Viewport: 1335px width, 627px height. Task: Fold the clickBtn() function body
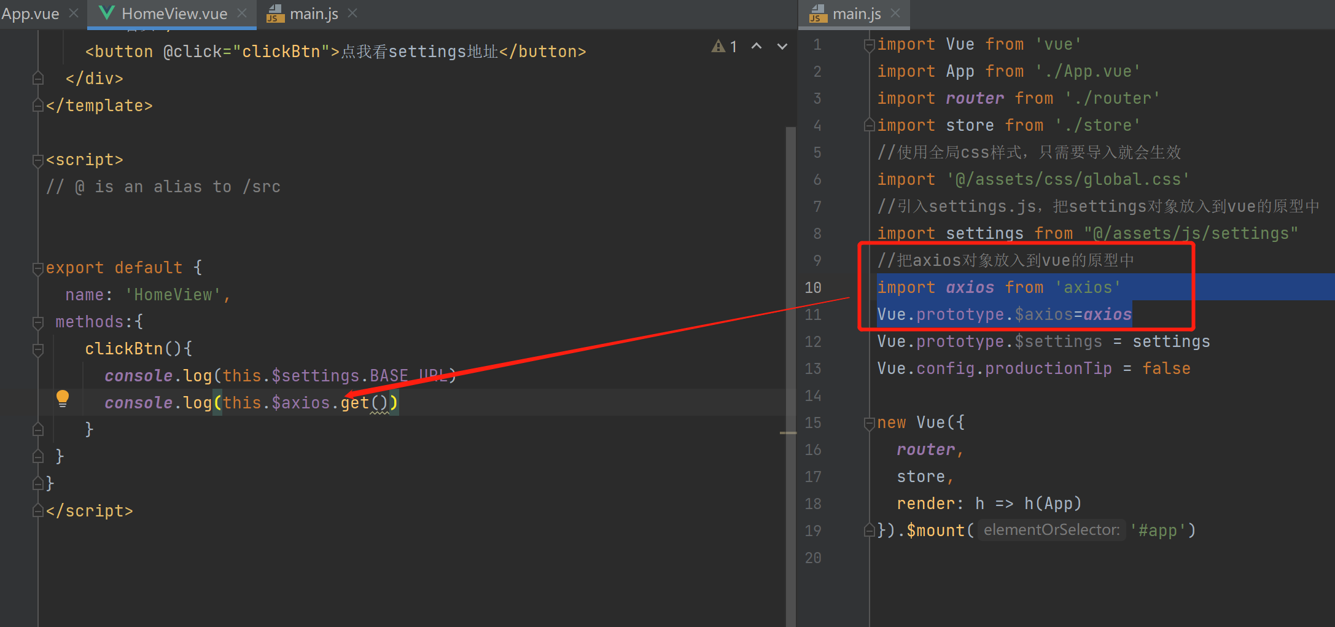pyautogui.click(x=38, y=349)
